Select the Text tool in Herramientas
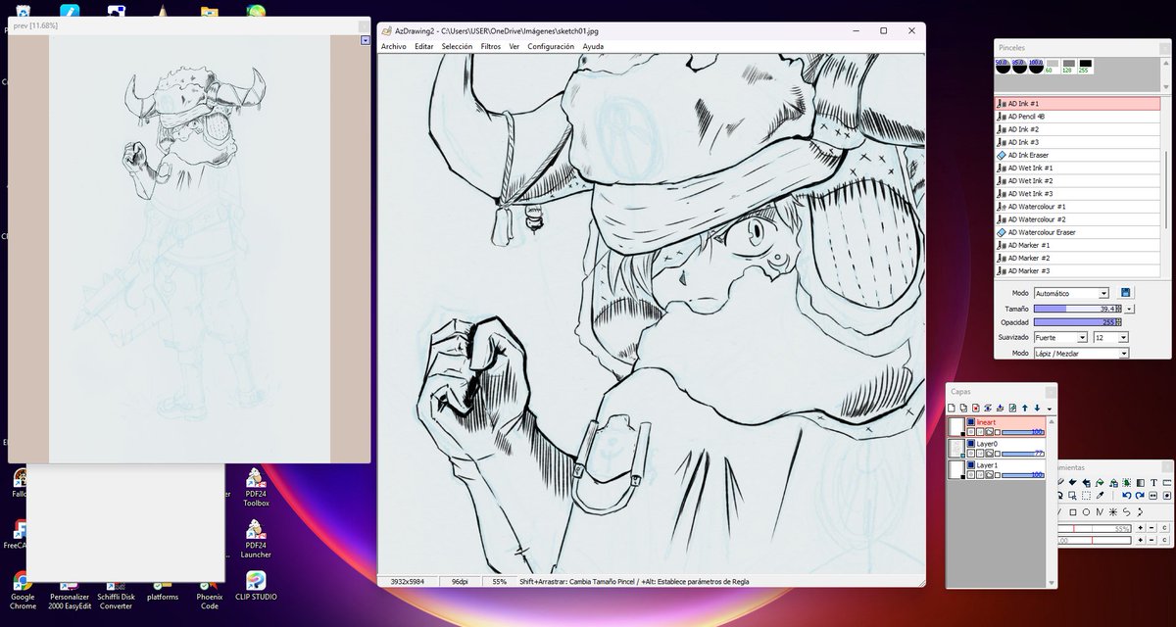Image resolution: width=1176 pixels, height=627 pixels. point(1153,483)
